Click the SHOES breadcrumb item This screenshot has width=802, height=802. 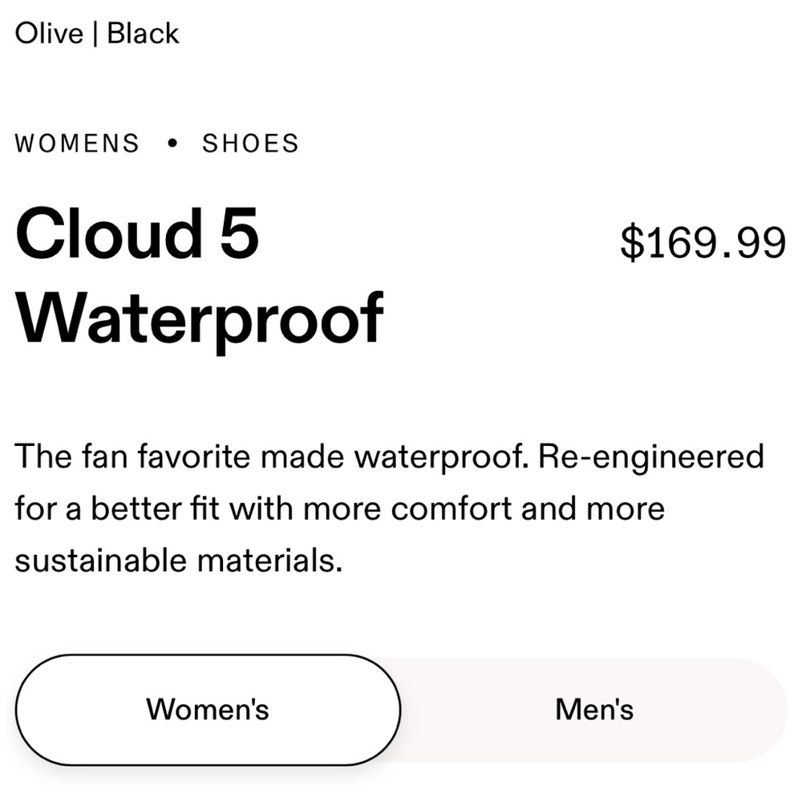[249, 143]
